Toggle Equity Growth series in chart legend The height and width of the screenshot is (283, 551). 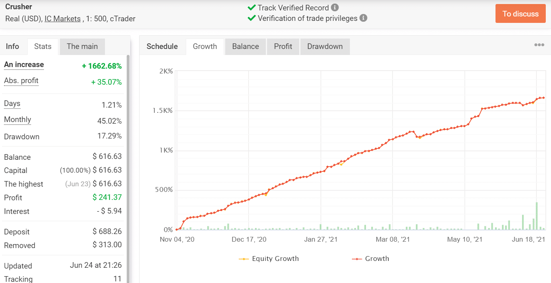pos(269,259)
